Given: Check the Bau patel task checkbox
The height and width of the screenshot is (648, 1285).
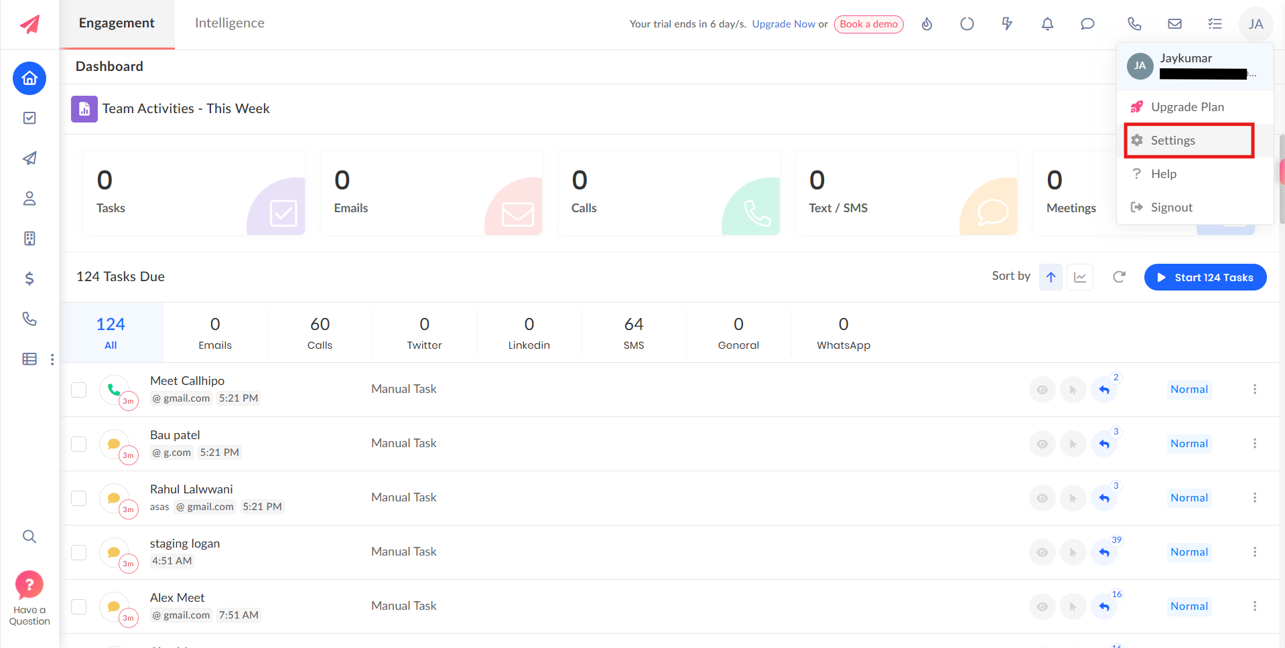Looking at the screenshot, I should [79, 444].
